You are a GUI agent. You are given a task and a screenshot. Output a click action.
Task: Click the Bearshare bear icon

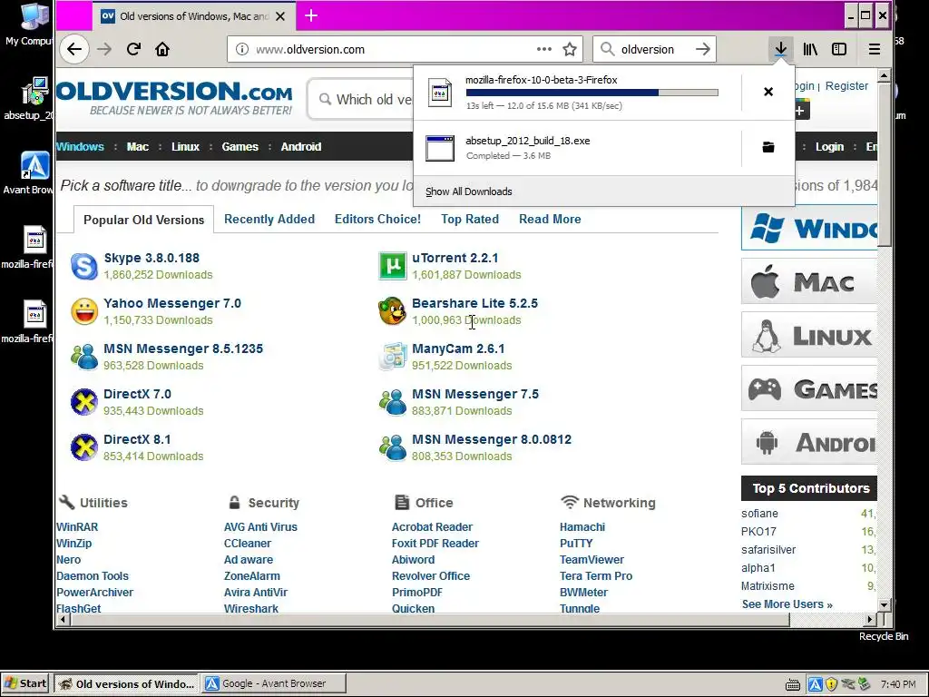coord(392,311)
